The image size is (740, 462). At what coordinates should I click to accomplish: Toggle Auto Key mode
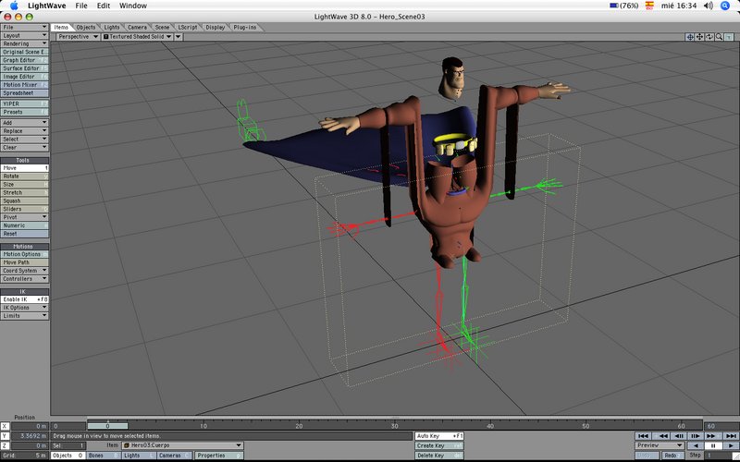coord(439,436)
